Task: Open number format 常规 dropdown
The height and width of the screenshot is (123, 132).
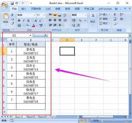Action: point(85,15)
